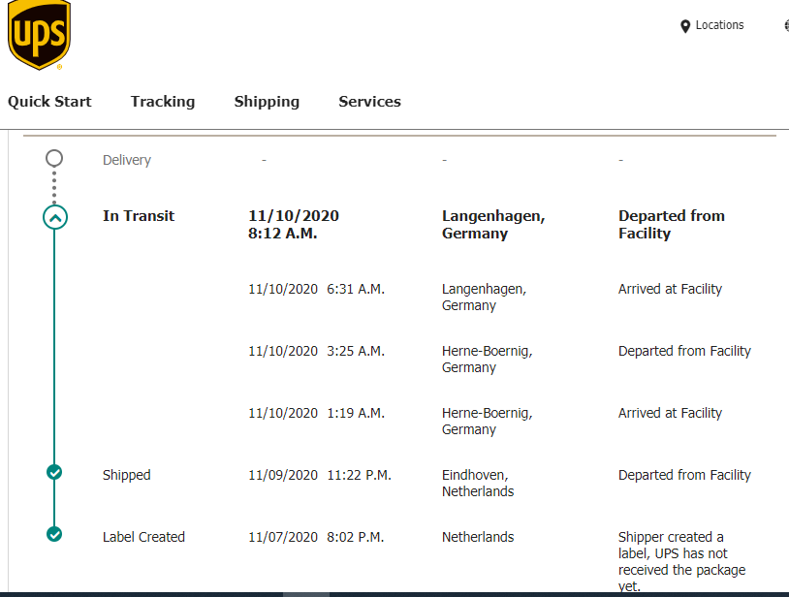Open the Tracking menu
The width and height of the screenshot is (789, 597).
[163, 102]
